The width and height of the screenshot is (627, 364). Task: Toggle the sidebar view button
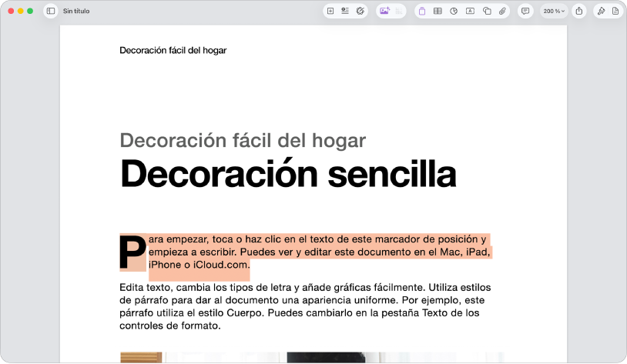pyautogui.click(x=51, y=12)
